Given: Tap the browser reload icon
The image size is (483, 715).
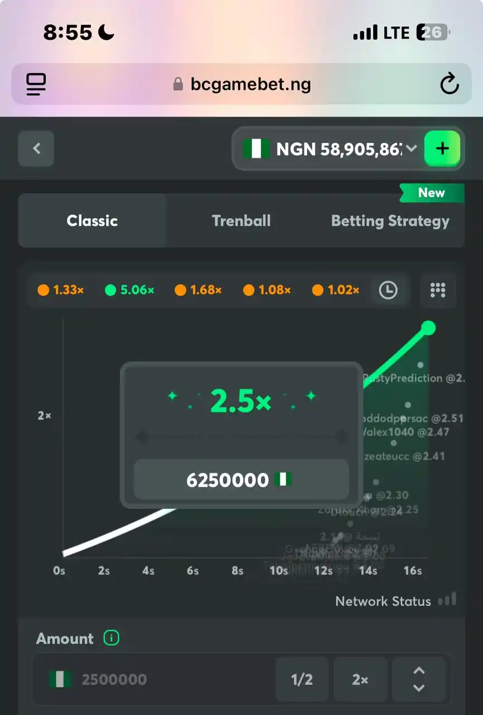Looking at the screenshot, I should pos(449,84).
